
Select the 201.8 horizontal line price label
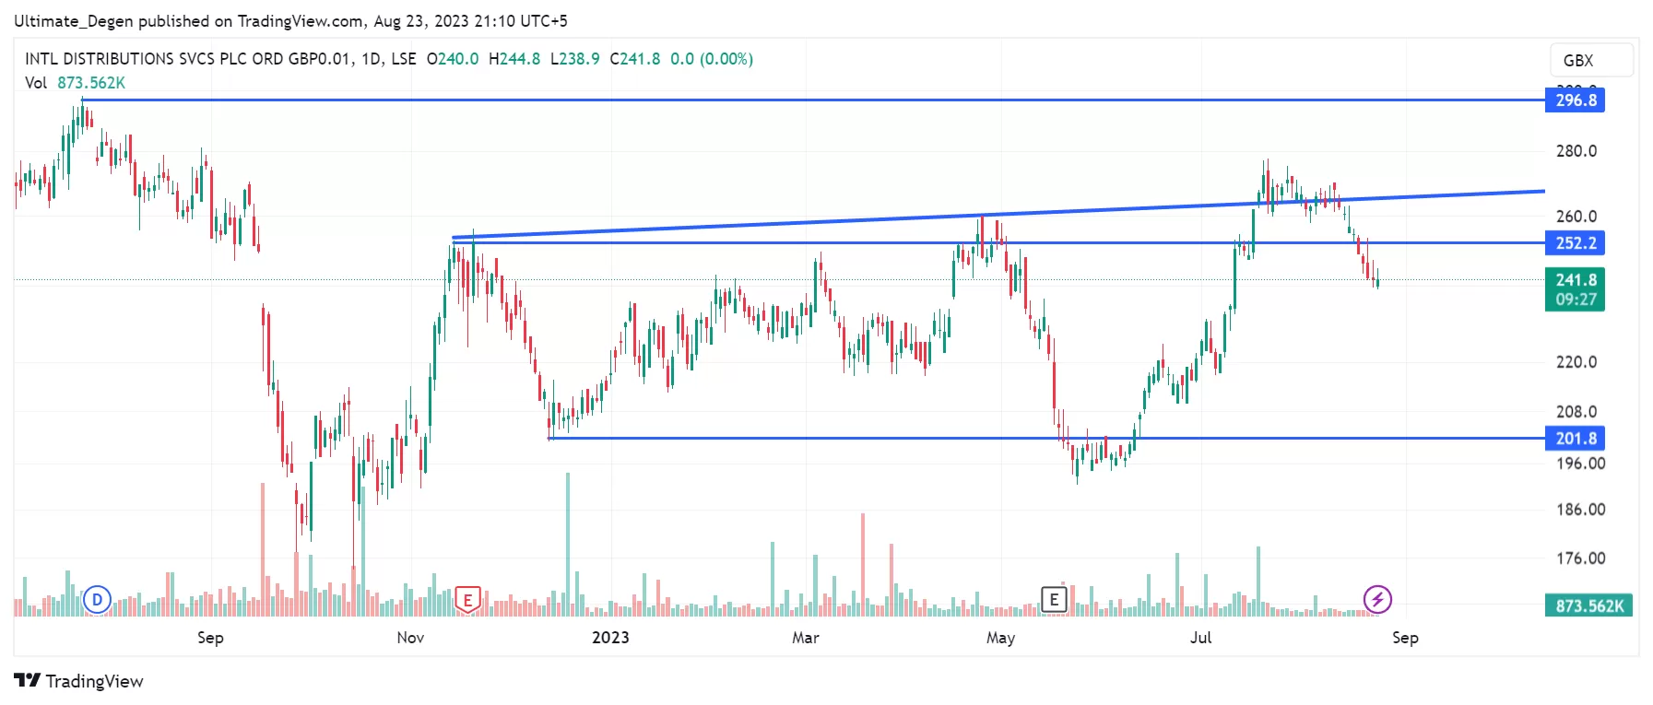(x=1575, y=439)
